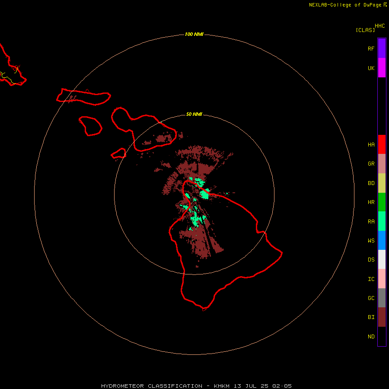Click the GR legend label

pyautogui.click(x=371, y=164)
